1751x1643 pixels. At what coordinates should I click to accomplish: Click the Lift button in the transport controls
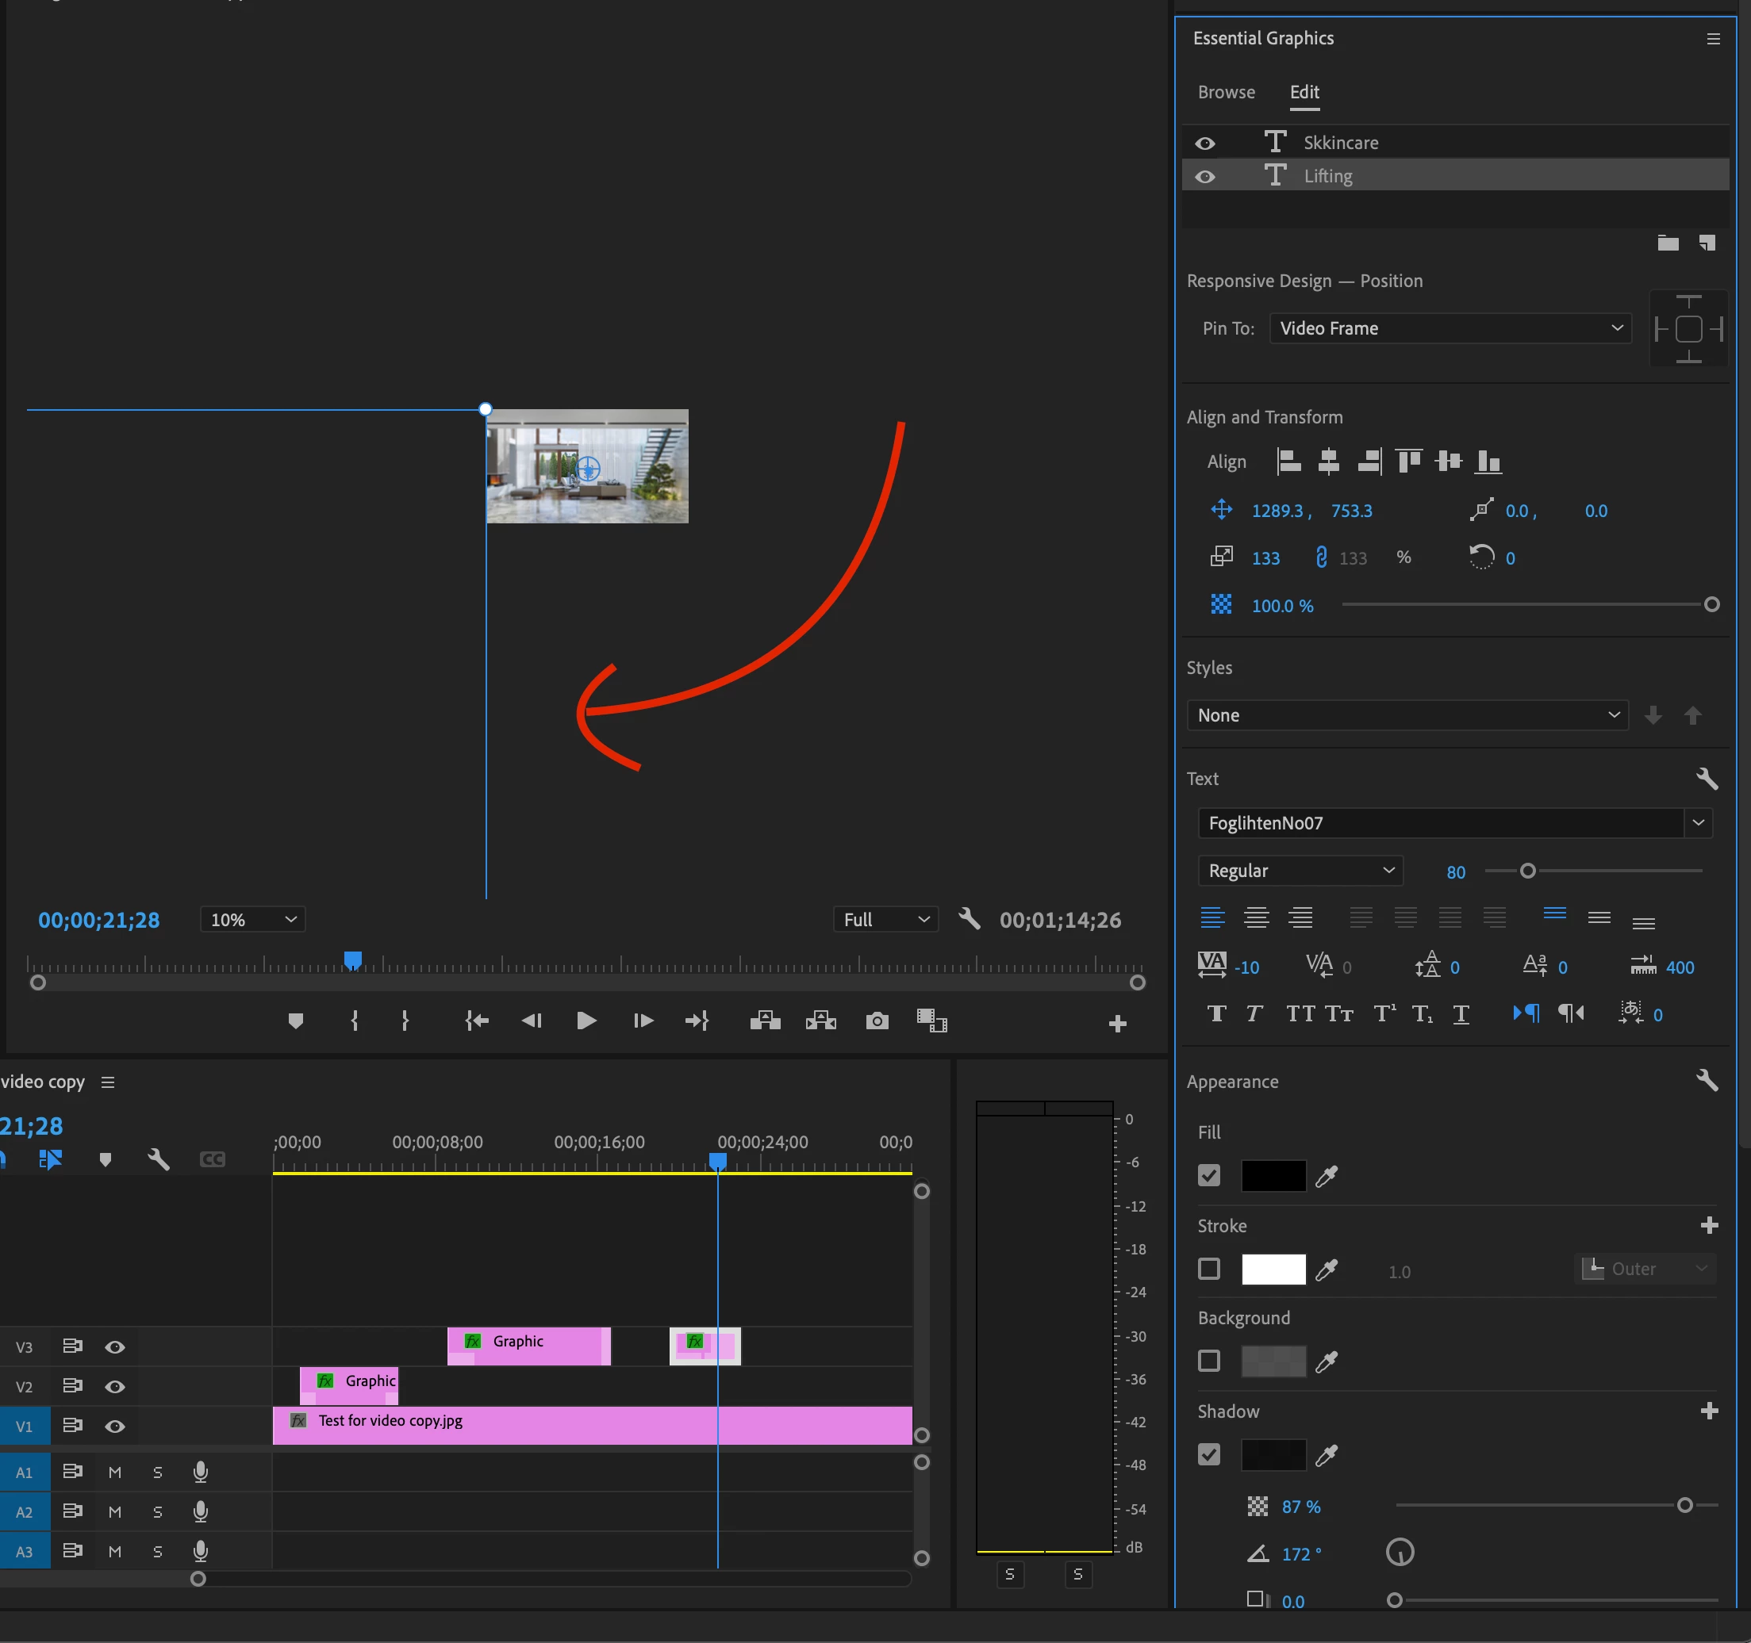(765, 1021)
